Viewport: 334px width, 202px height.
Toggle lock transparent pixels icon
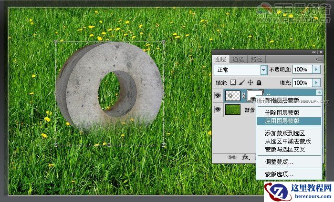pyautogui.click(x=233, y=82)
